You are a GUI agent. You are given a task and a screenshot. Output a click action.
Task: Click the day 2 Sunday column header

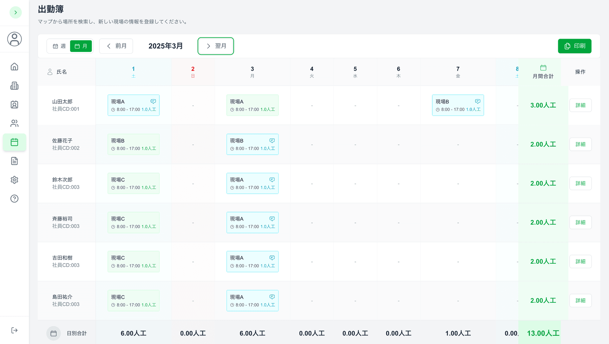pyautogui.click(x=193, y=72)
